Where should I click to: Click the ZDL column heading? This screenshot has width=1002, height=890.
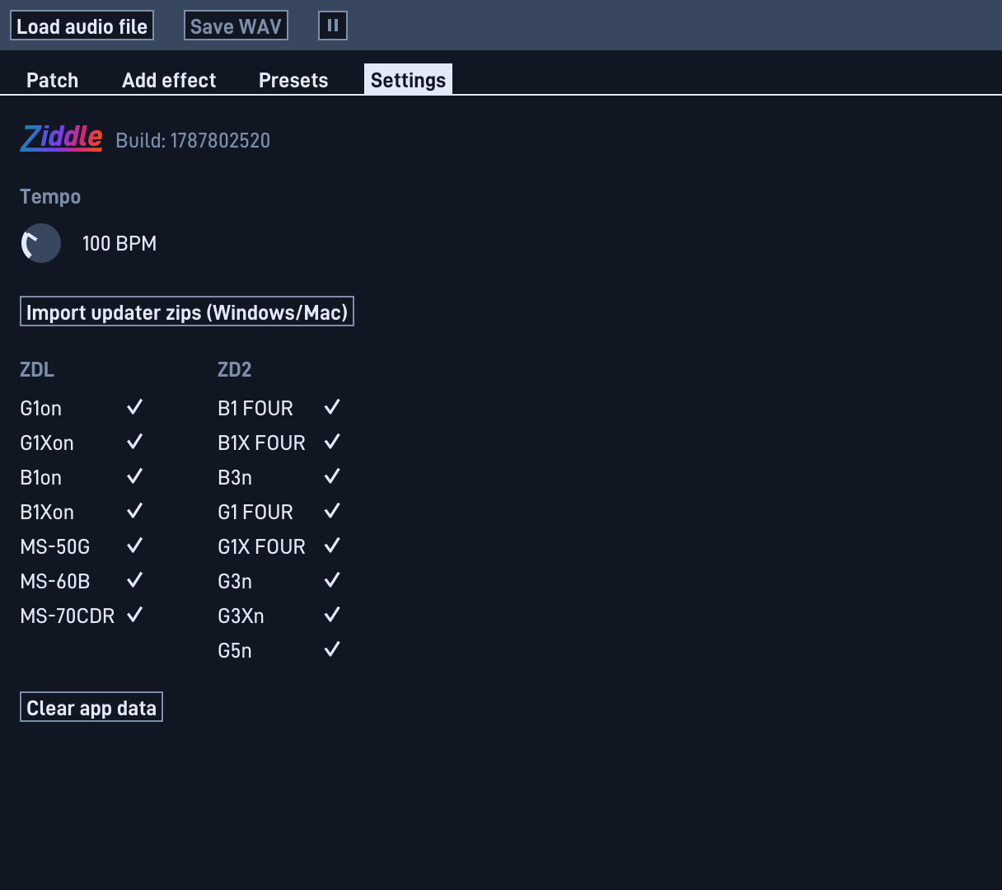(37, 369)
